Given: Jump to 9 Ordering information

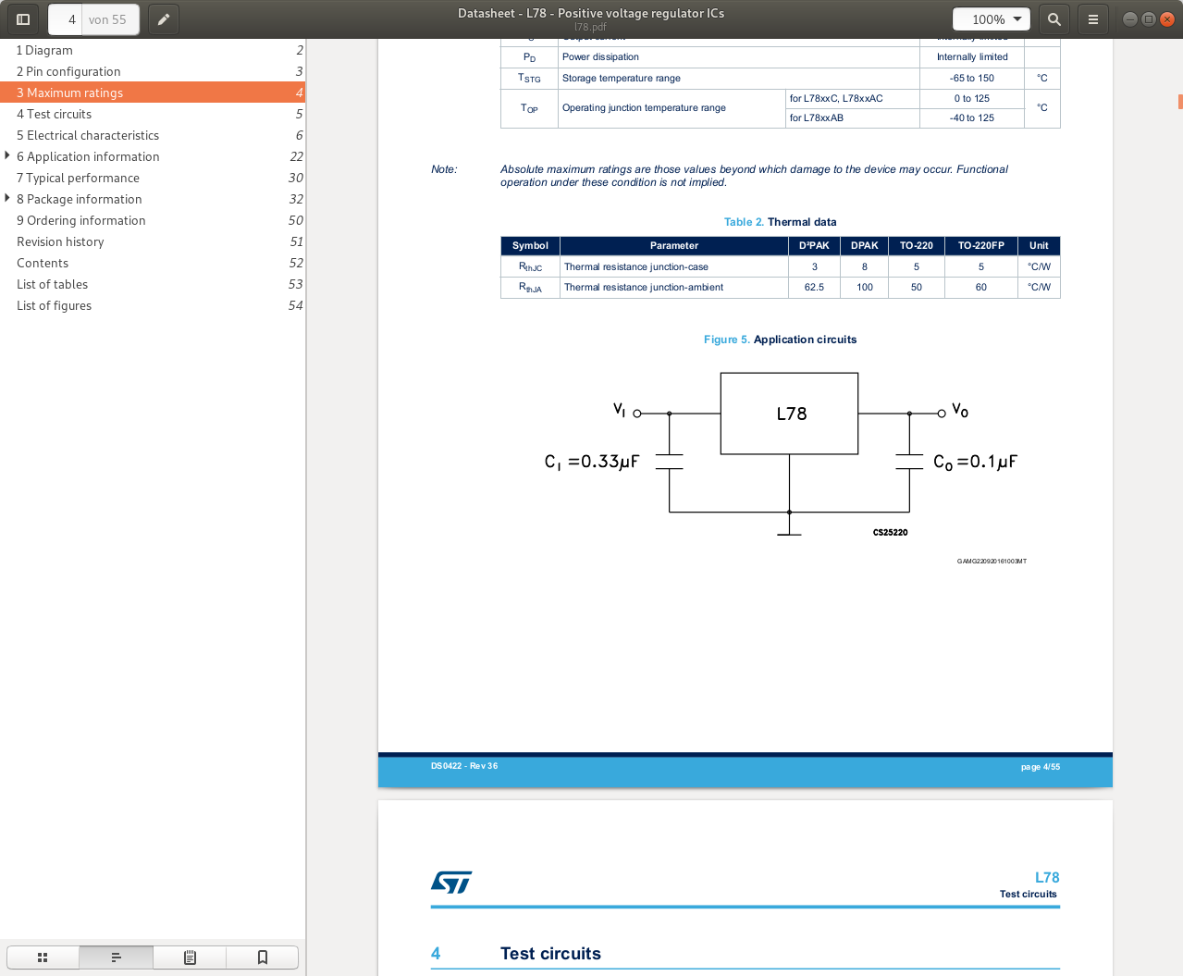Looking at the screenshot, I should [153, 220].
